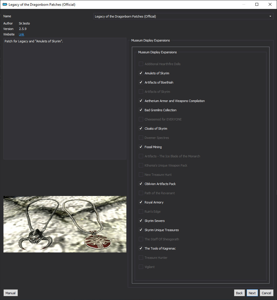Close the installer window

[270, 4]
